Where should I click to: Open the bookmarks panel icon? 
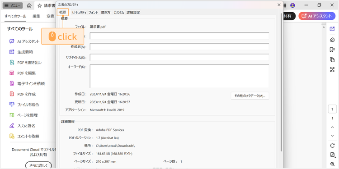point(332,50)
